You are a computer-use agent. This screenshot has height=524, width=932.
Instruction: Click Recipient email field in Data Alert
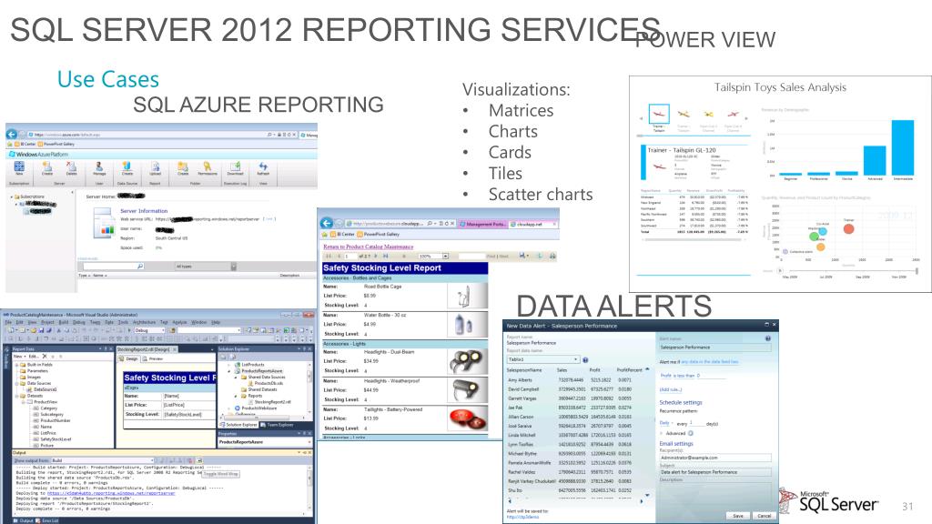(715, 458)
